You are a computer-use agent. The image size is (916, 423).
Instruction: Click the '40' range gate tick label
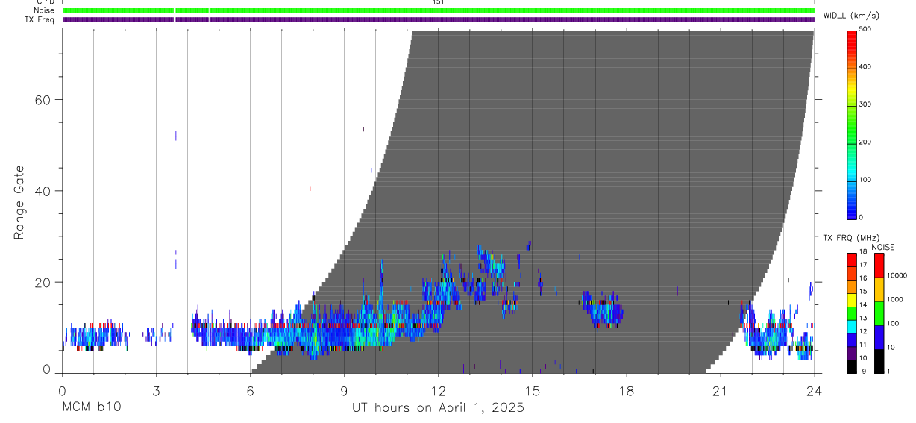pos(41,191)
